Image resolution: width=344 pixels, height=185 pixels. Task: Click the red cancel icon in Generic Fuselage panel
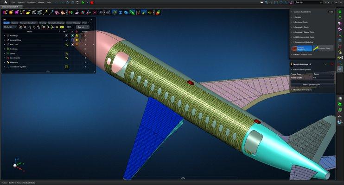pyautogui.click(x=332, y=64)
